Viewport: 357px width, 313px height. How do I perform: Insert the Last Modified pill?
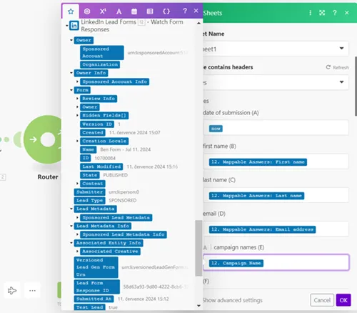point(101,167)
